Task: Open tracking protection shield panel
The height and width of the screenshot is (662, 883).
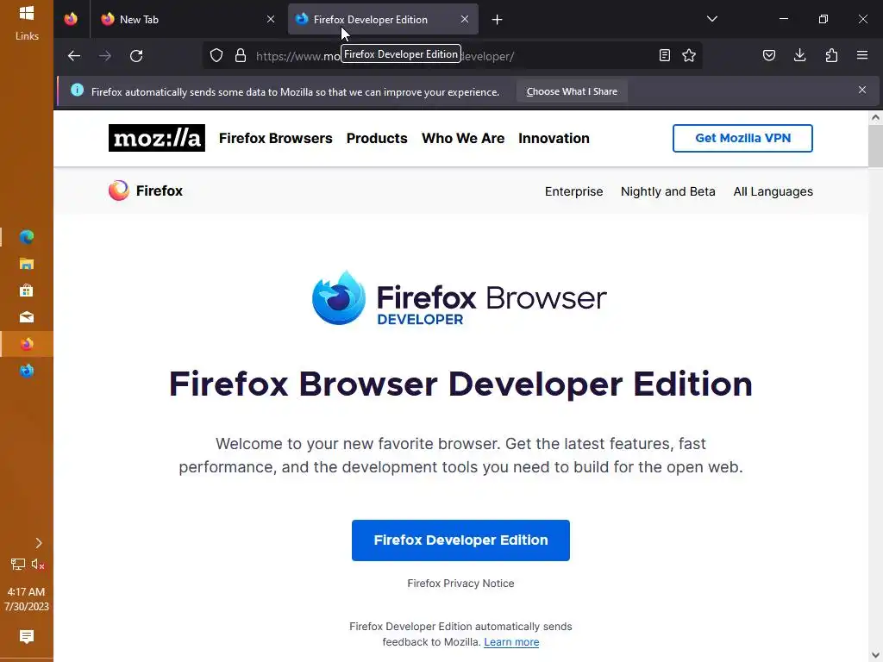Action: pyautogui.click(x=216, y=56)
